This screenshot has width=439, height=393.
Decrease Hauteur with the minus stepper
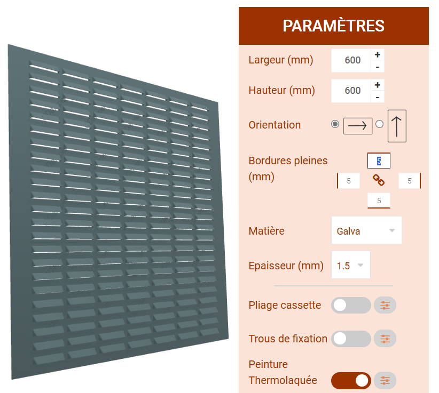(x=378, y=97)
